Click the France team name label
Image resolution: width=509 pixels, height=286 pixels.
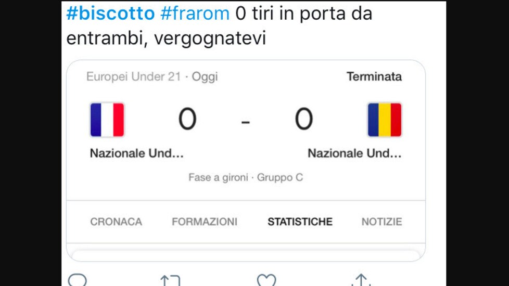pos(137,153)
